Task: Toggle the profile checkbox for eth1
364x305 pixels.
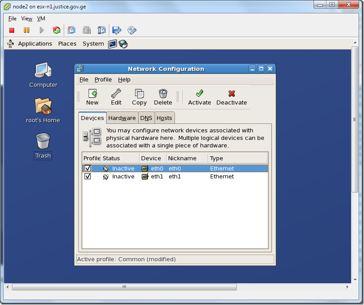Action: tap(87, 176)
